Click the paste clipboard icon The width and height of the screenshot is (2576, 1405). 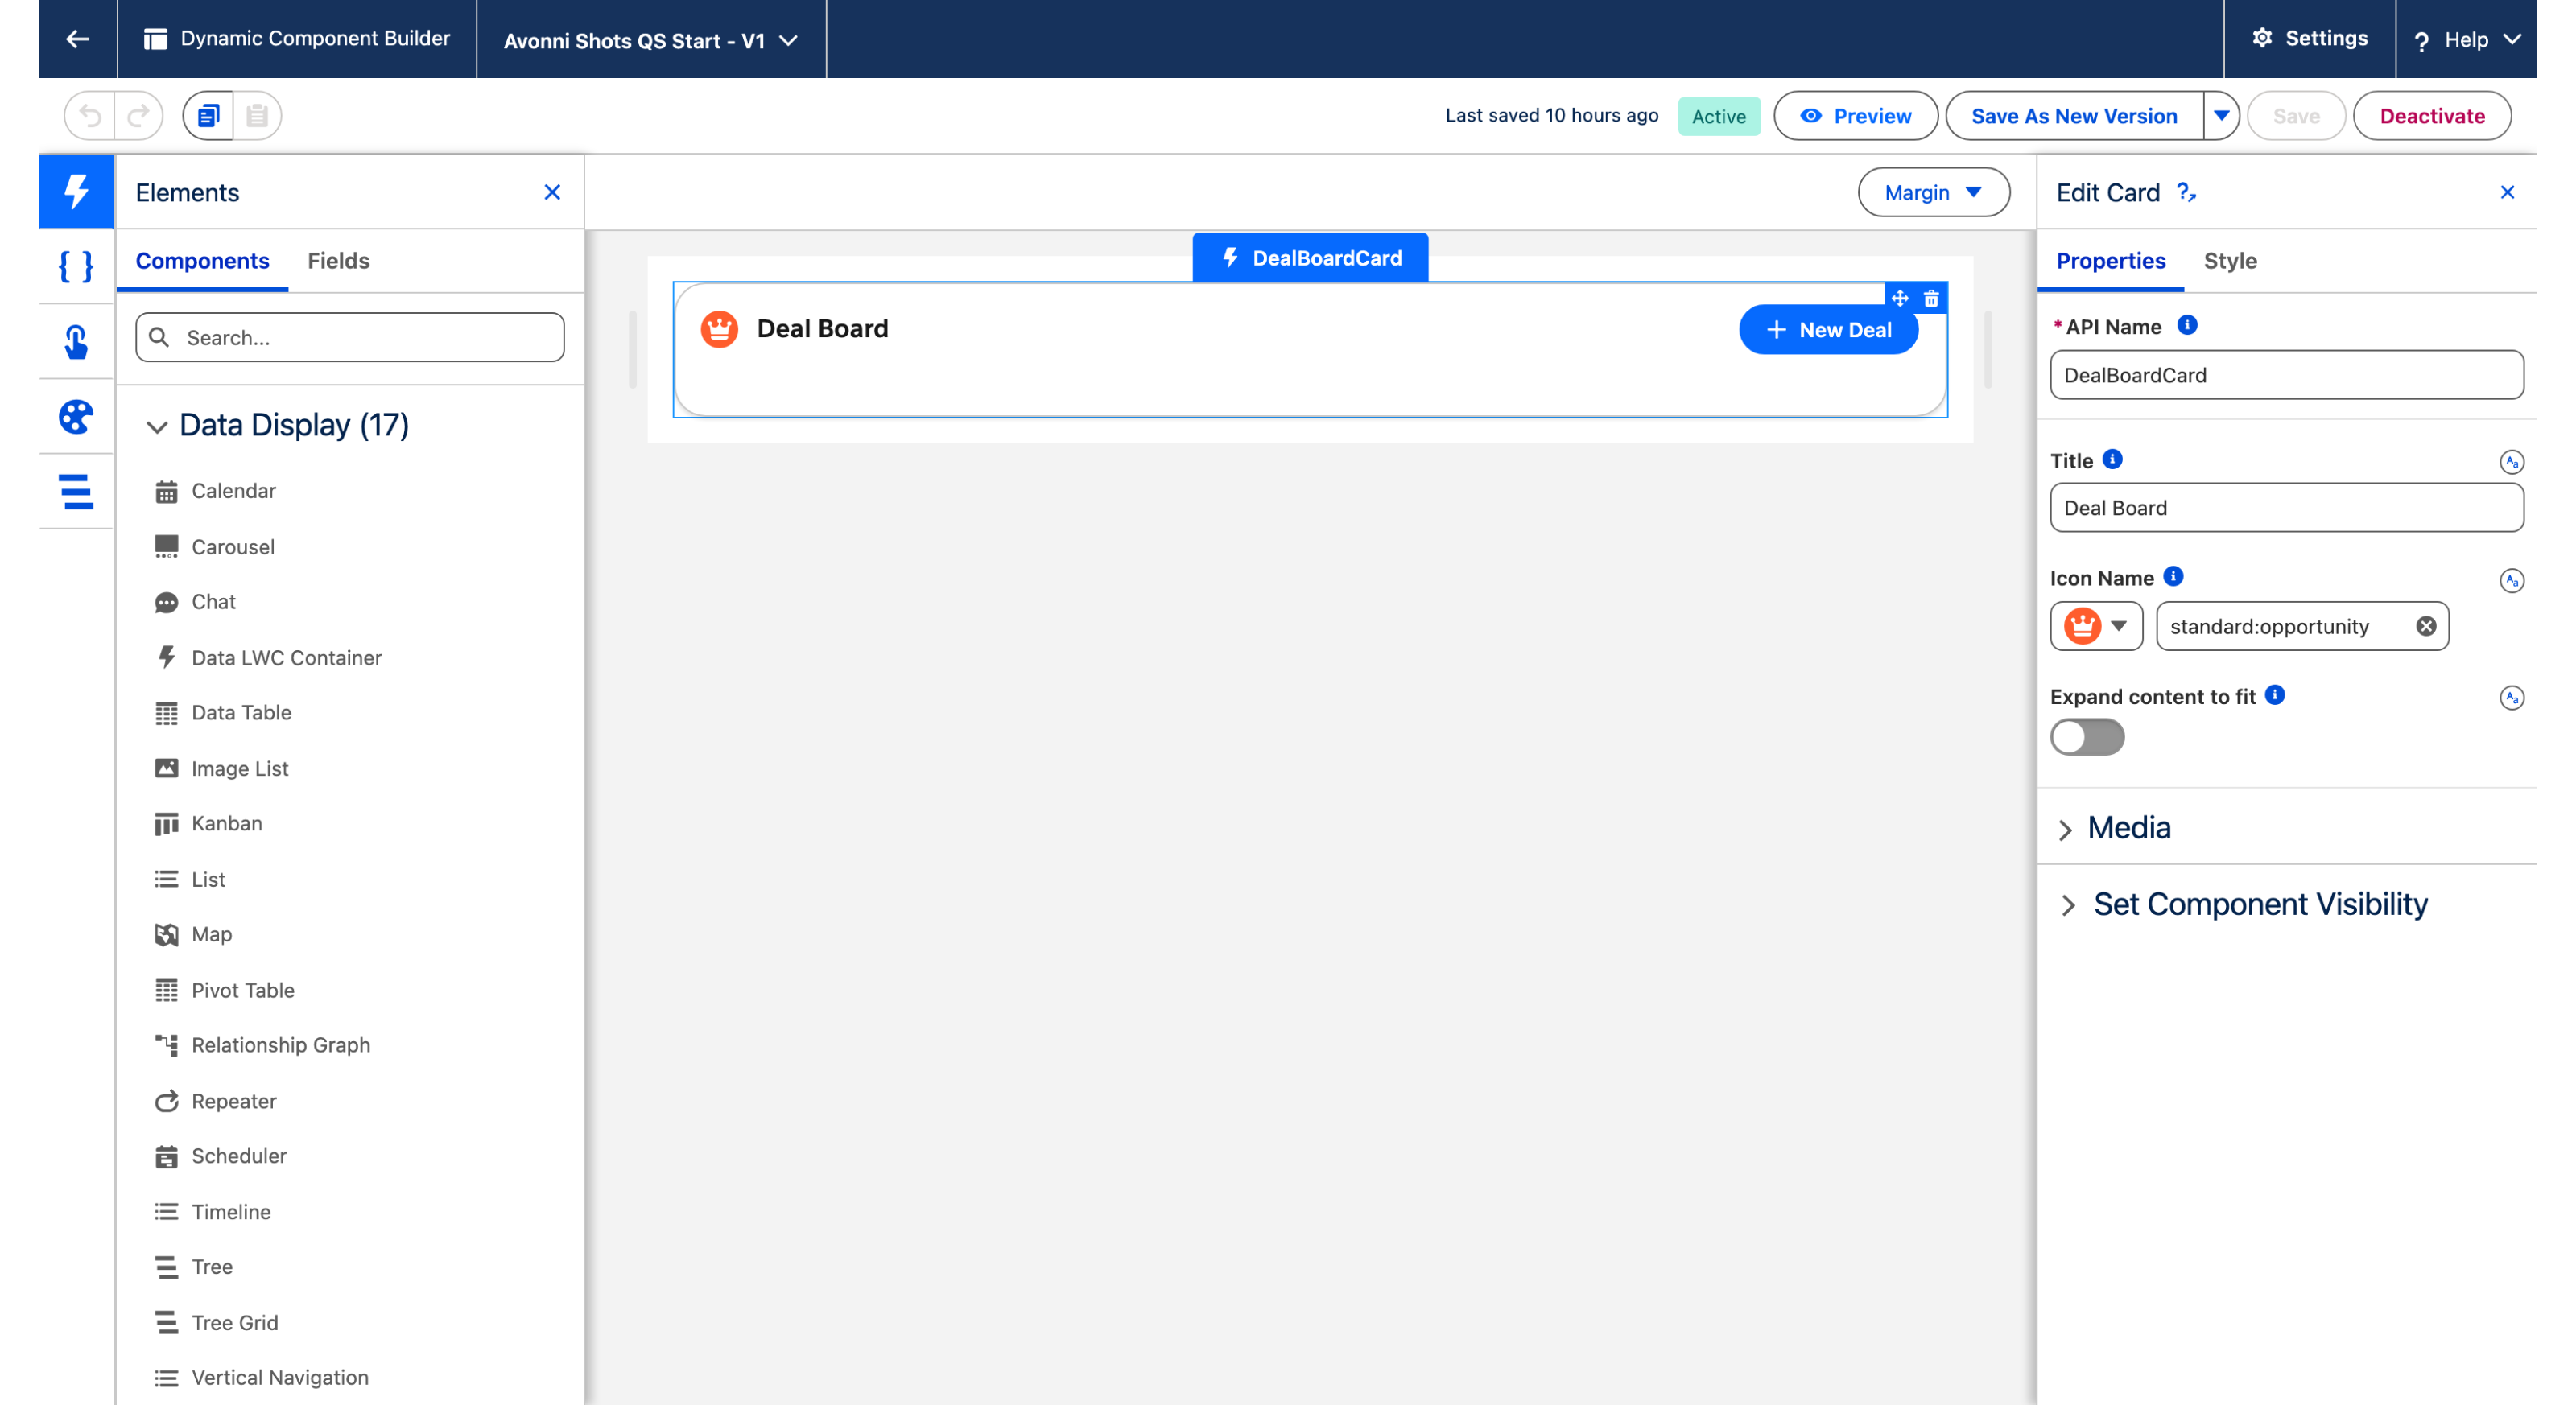[x=257, y=116]
